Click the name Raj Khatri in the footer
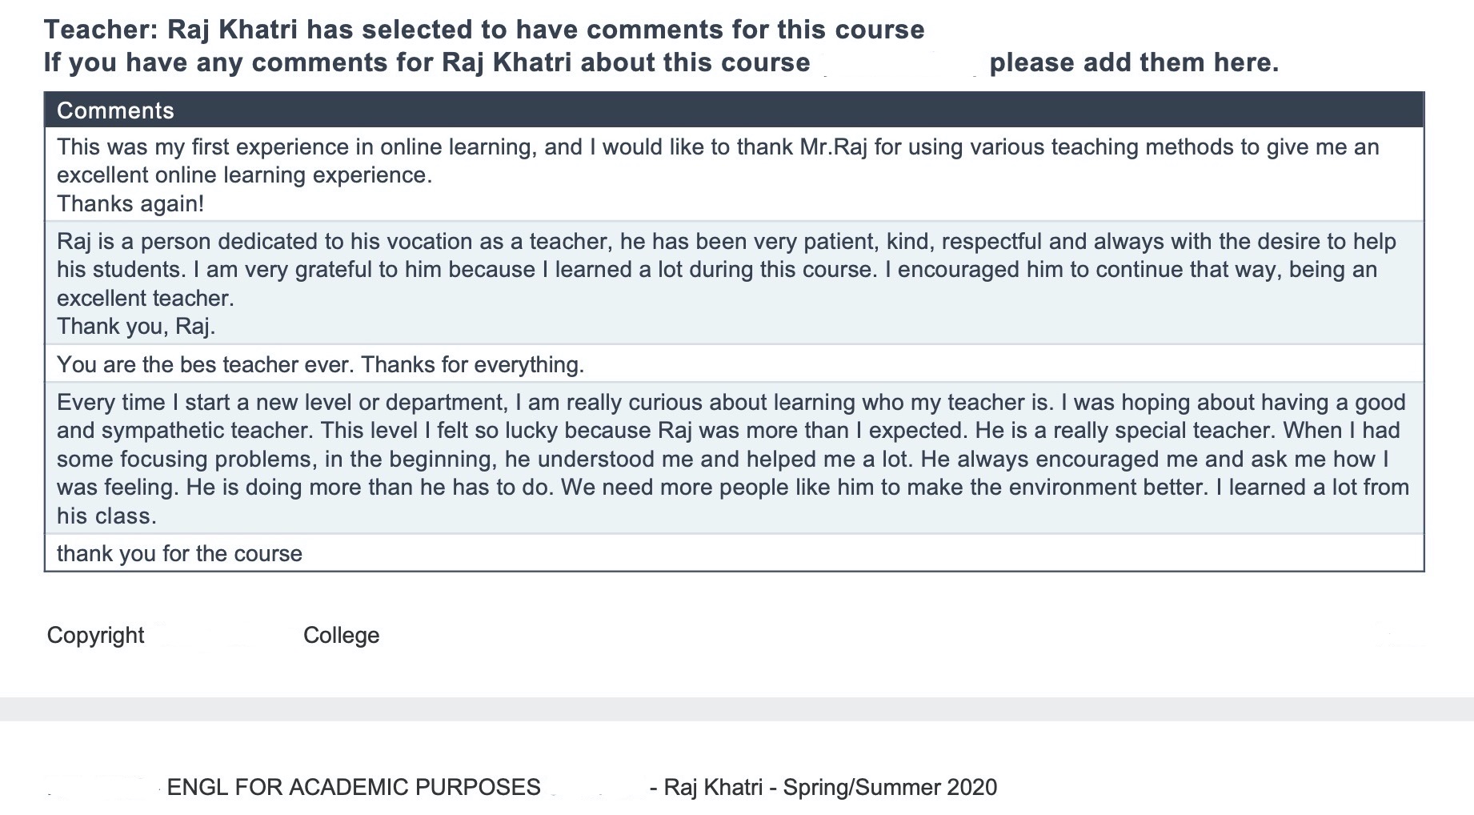Image resolution: width=1474 pixels, height=815 pixels. [x=713, y=788]
